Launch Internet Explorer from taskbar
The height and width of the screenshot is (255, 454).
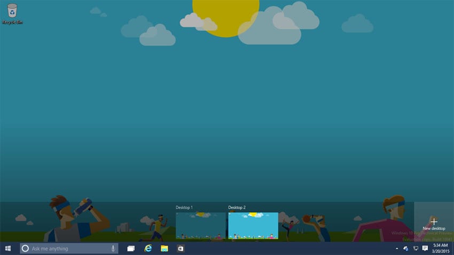pos(148,249)
